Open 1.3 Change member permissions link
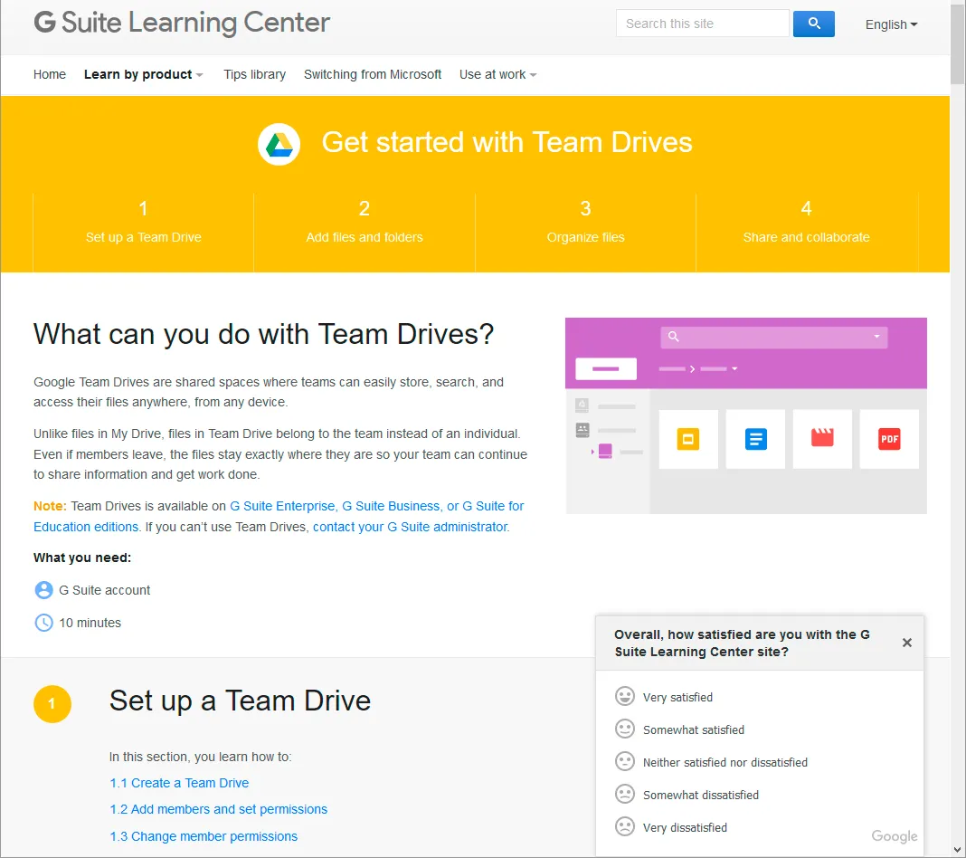Image resolution: width=966 pixels, height=858 pixels. 204,836
